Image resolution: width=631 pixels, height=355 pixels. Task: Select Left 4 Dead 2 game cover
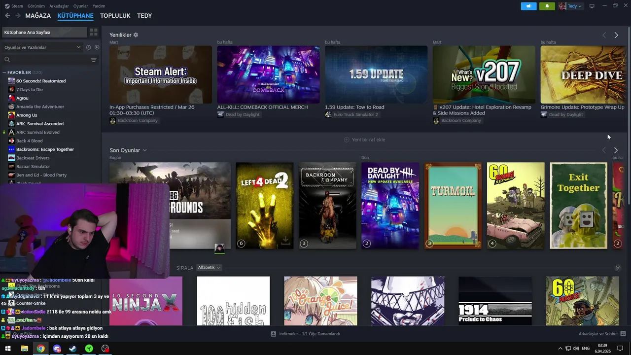265,206
